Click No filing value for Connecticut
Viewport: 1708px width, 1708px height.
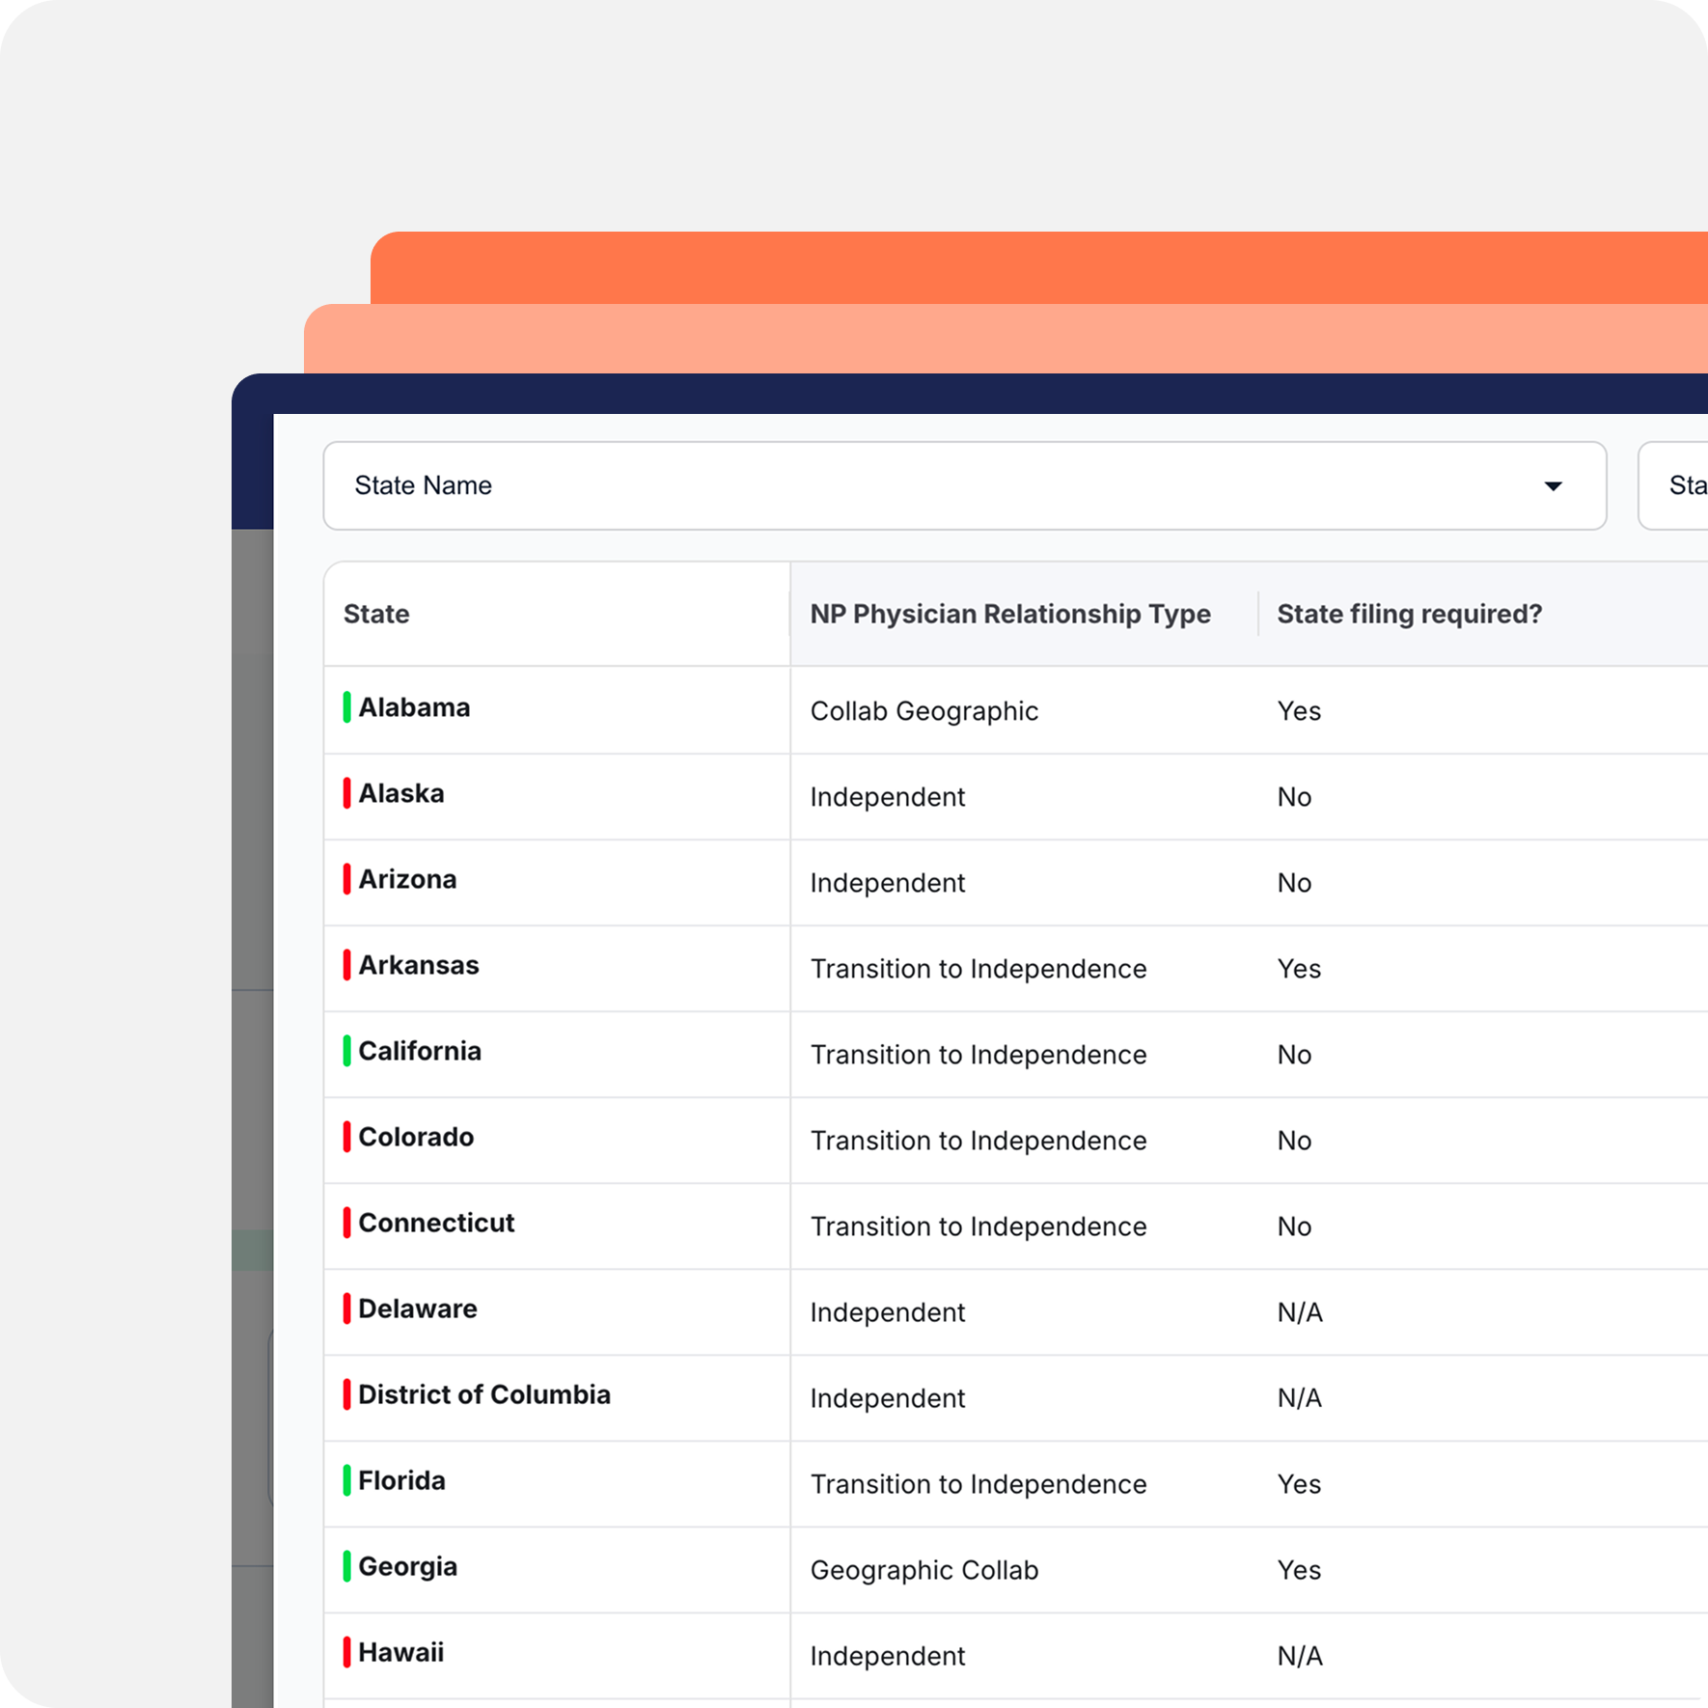point(1294,1226)
